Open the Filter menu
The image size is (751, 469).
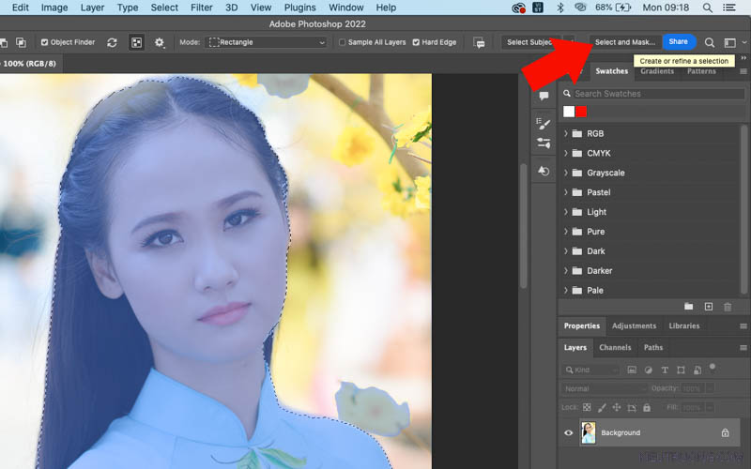[202, 8]
